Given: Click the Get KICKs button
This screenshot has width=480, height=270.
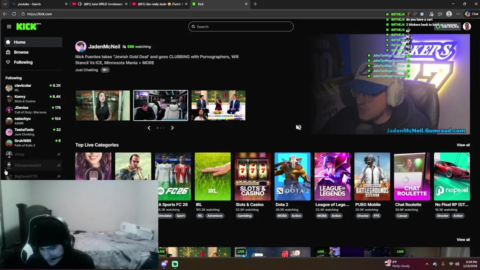Looking at the screenshot, I should tap(447, 27).
